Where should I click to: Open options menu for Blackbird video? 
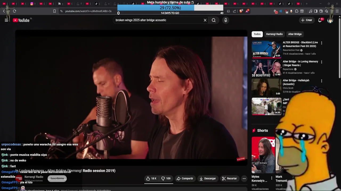click(x=322, y=43)
